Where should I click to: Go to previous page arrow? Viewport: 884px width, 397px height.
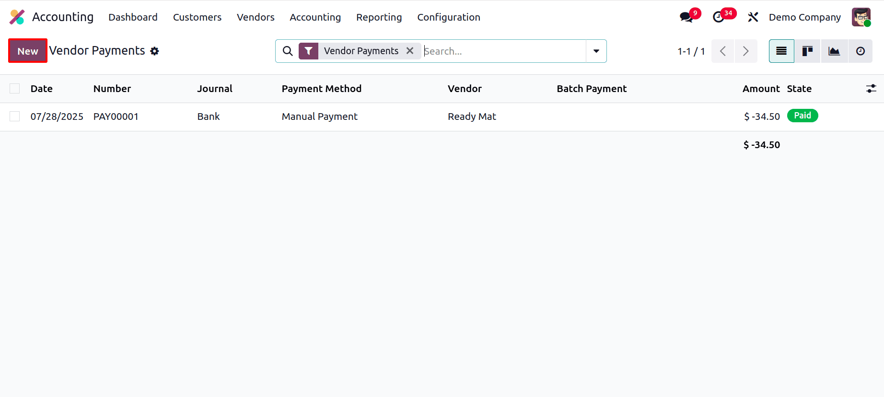coord(723,51)
